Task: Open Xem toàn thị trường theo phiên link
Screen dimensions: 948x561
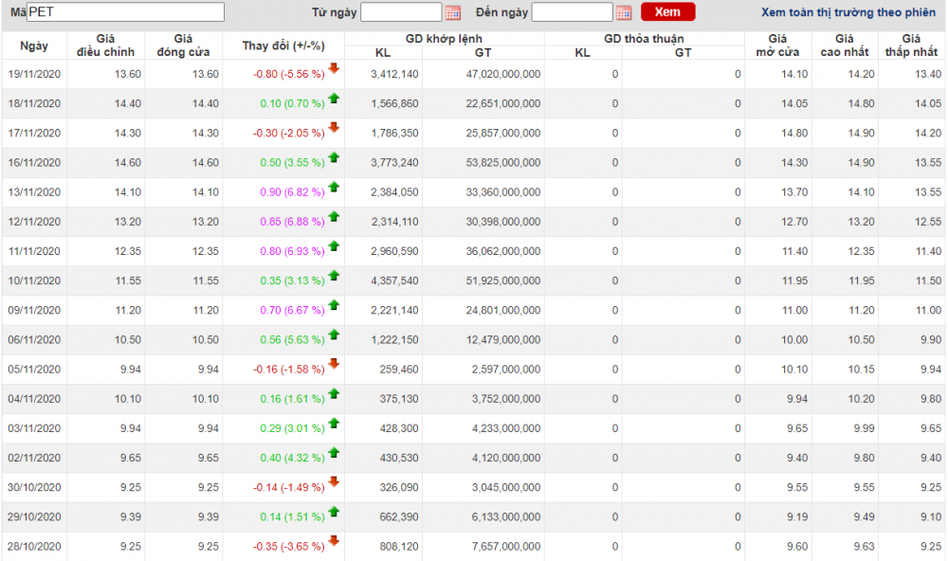Action: (x=848, y=12)
